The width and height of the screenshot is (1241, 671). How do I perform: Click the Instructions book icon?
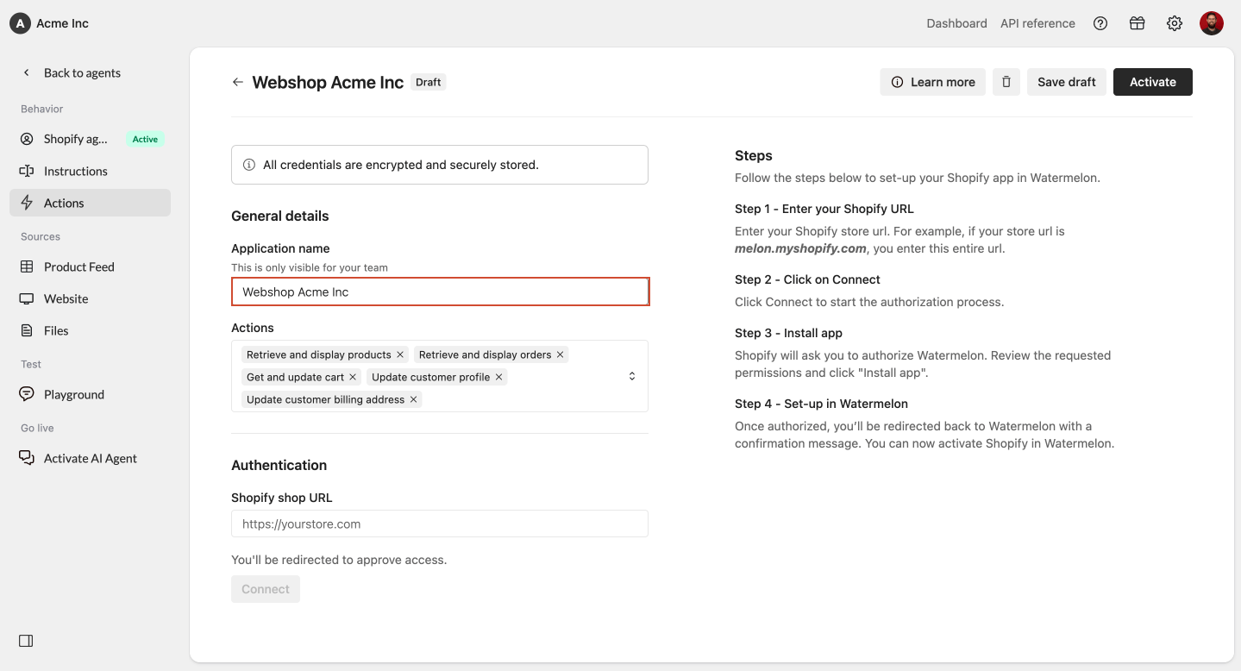pyautogui.click(x=27, y=171)
